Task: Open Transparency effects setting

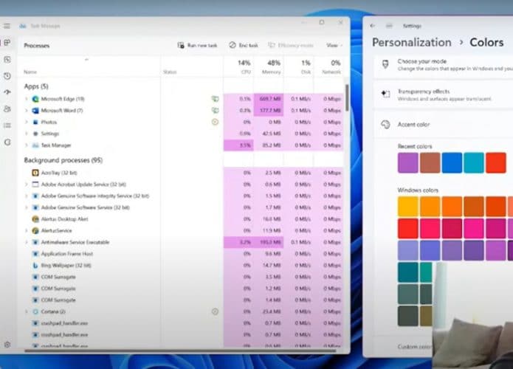Action: tap(444, 95)
